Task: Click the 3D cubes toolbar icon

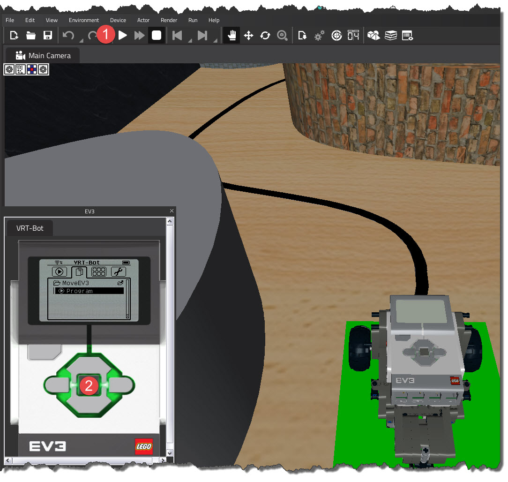Action: click(374, 35)
